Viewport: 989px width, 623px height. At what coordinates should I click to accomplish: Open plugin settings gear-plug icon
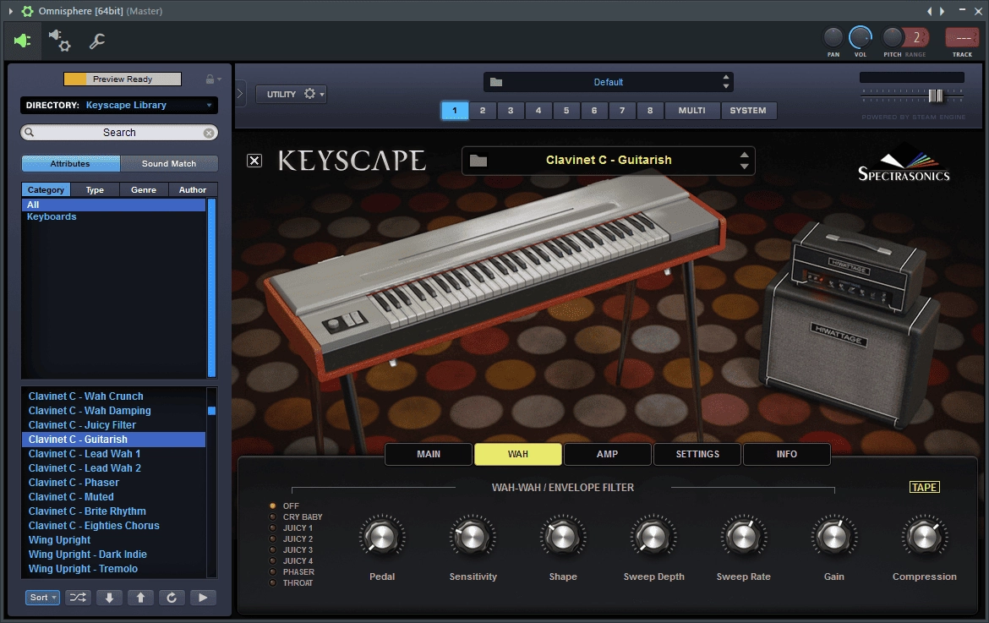59,41
